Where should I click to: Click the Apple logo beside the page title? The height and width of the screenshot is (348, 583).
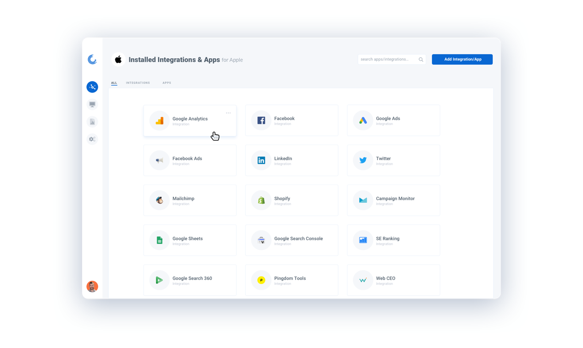118,60
